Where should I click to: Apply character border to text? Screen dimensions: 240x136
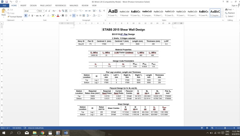(66, 11)
